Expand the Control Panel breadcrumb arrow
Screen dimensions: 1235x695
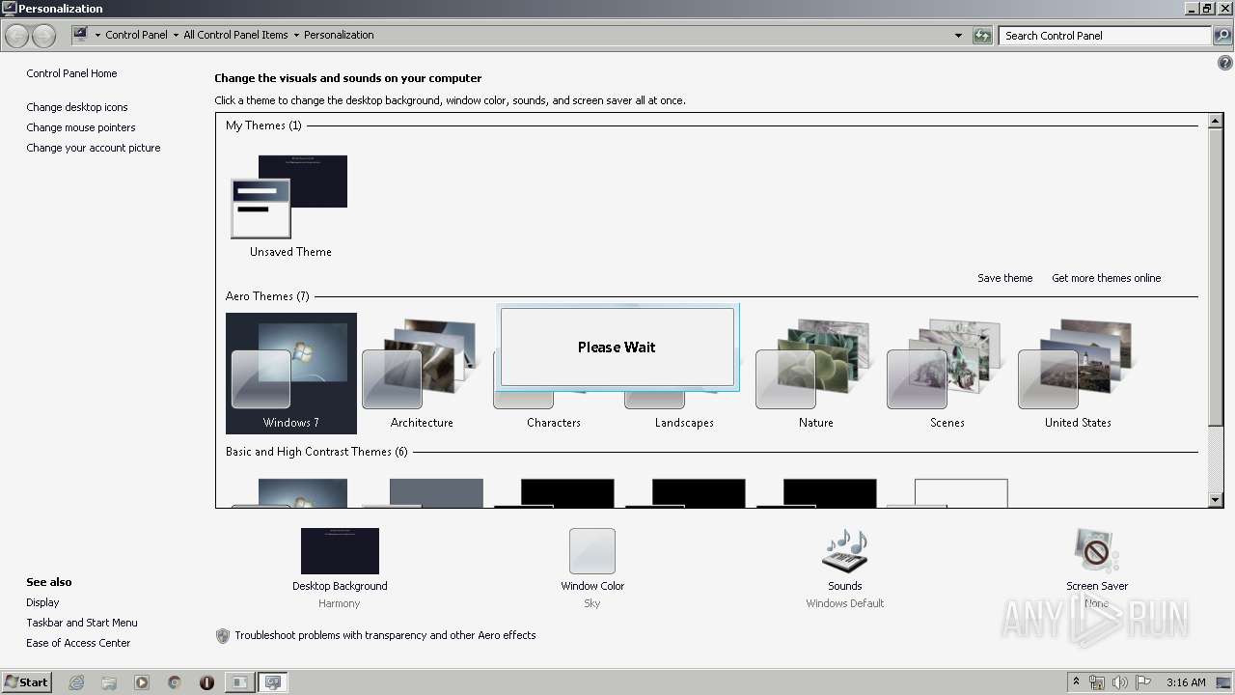click(x=176, y=35)
